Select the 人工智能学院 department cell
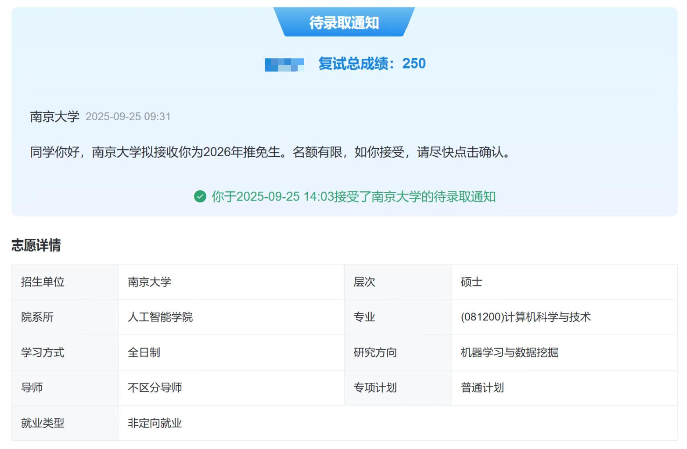687x449 pixels. pyautogui.click(x=160, y=317)
